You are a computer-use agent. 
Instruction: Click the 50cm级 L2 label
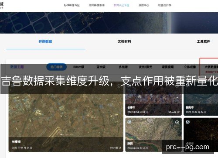pos(174,112)
